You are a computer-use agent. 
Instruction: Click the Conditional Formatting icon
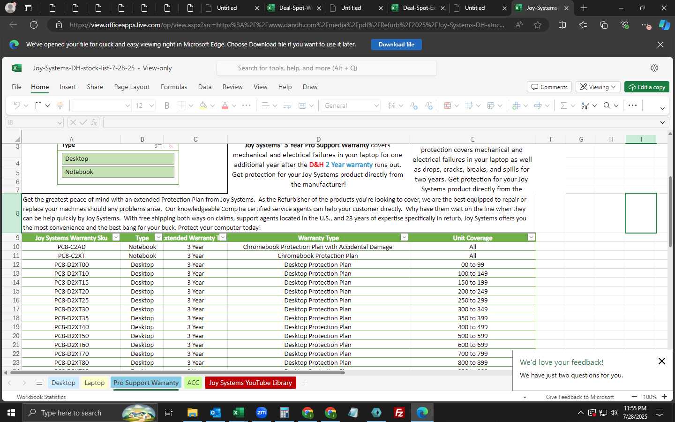tap(448, 105)
